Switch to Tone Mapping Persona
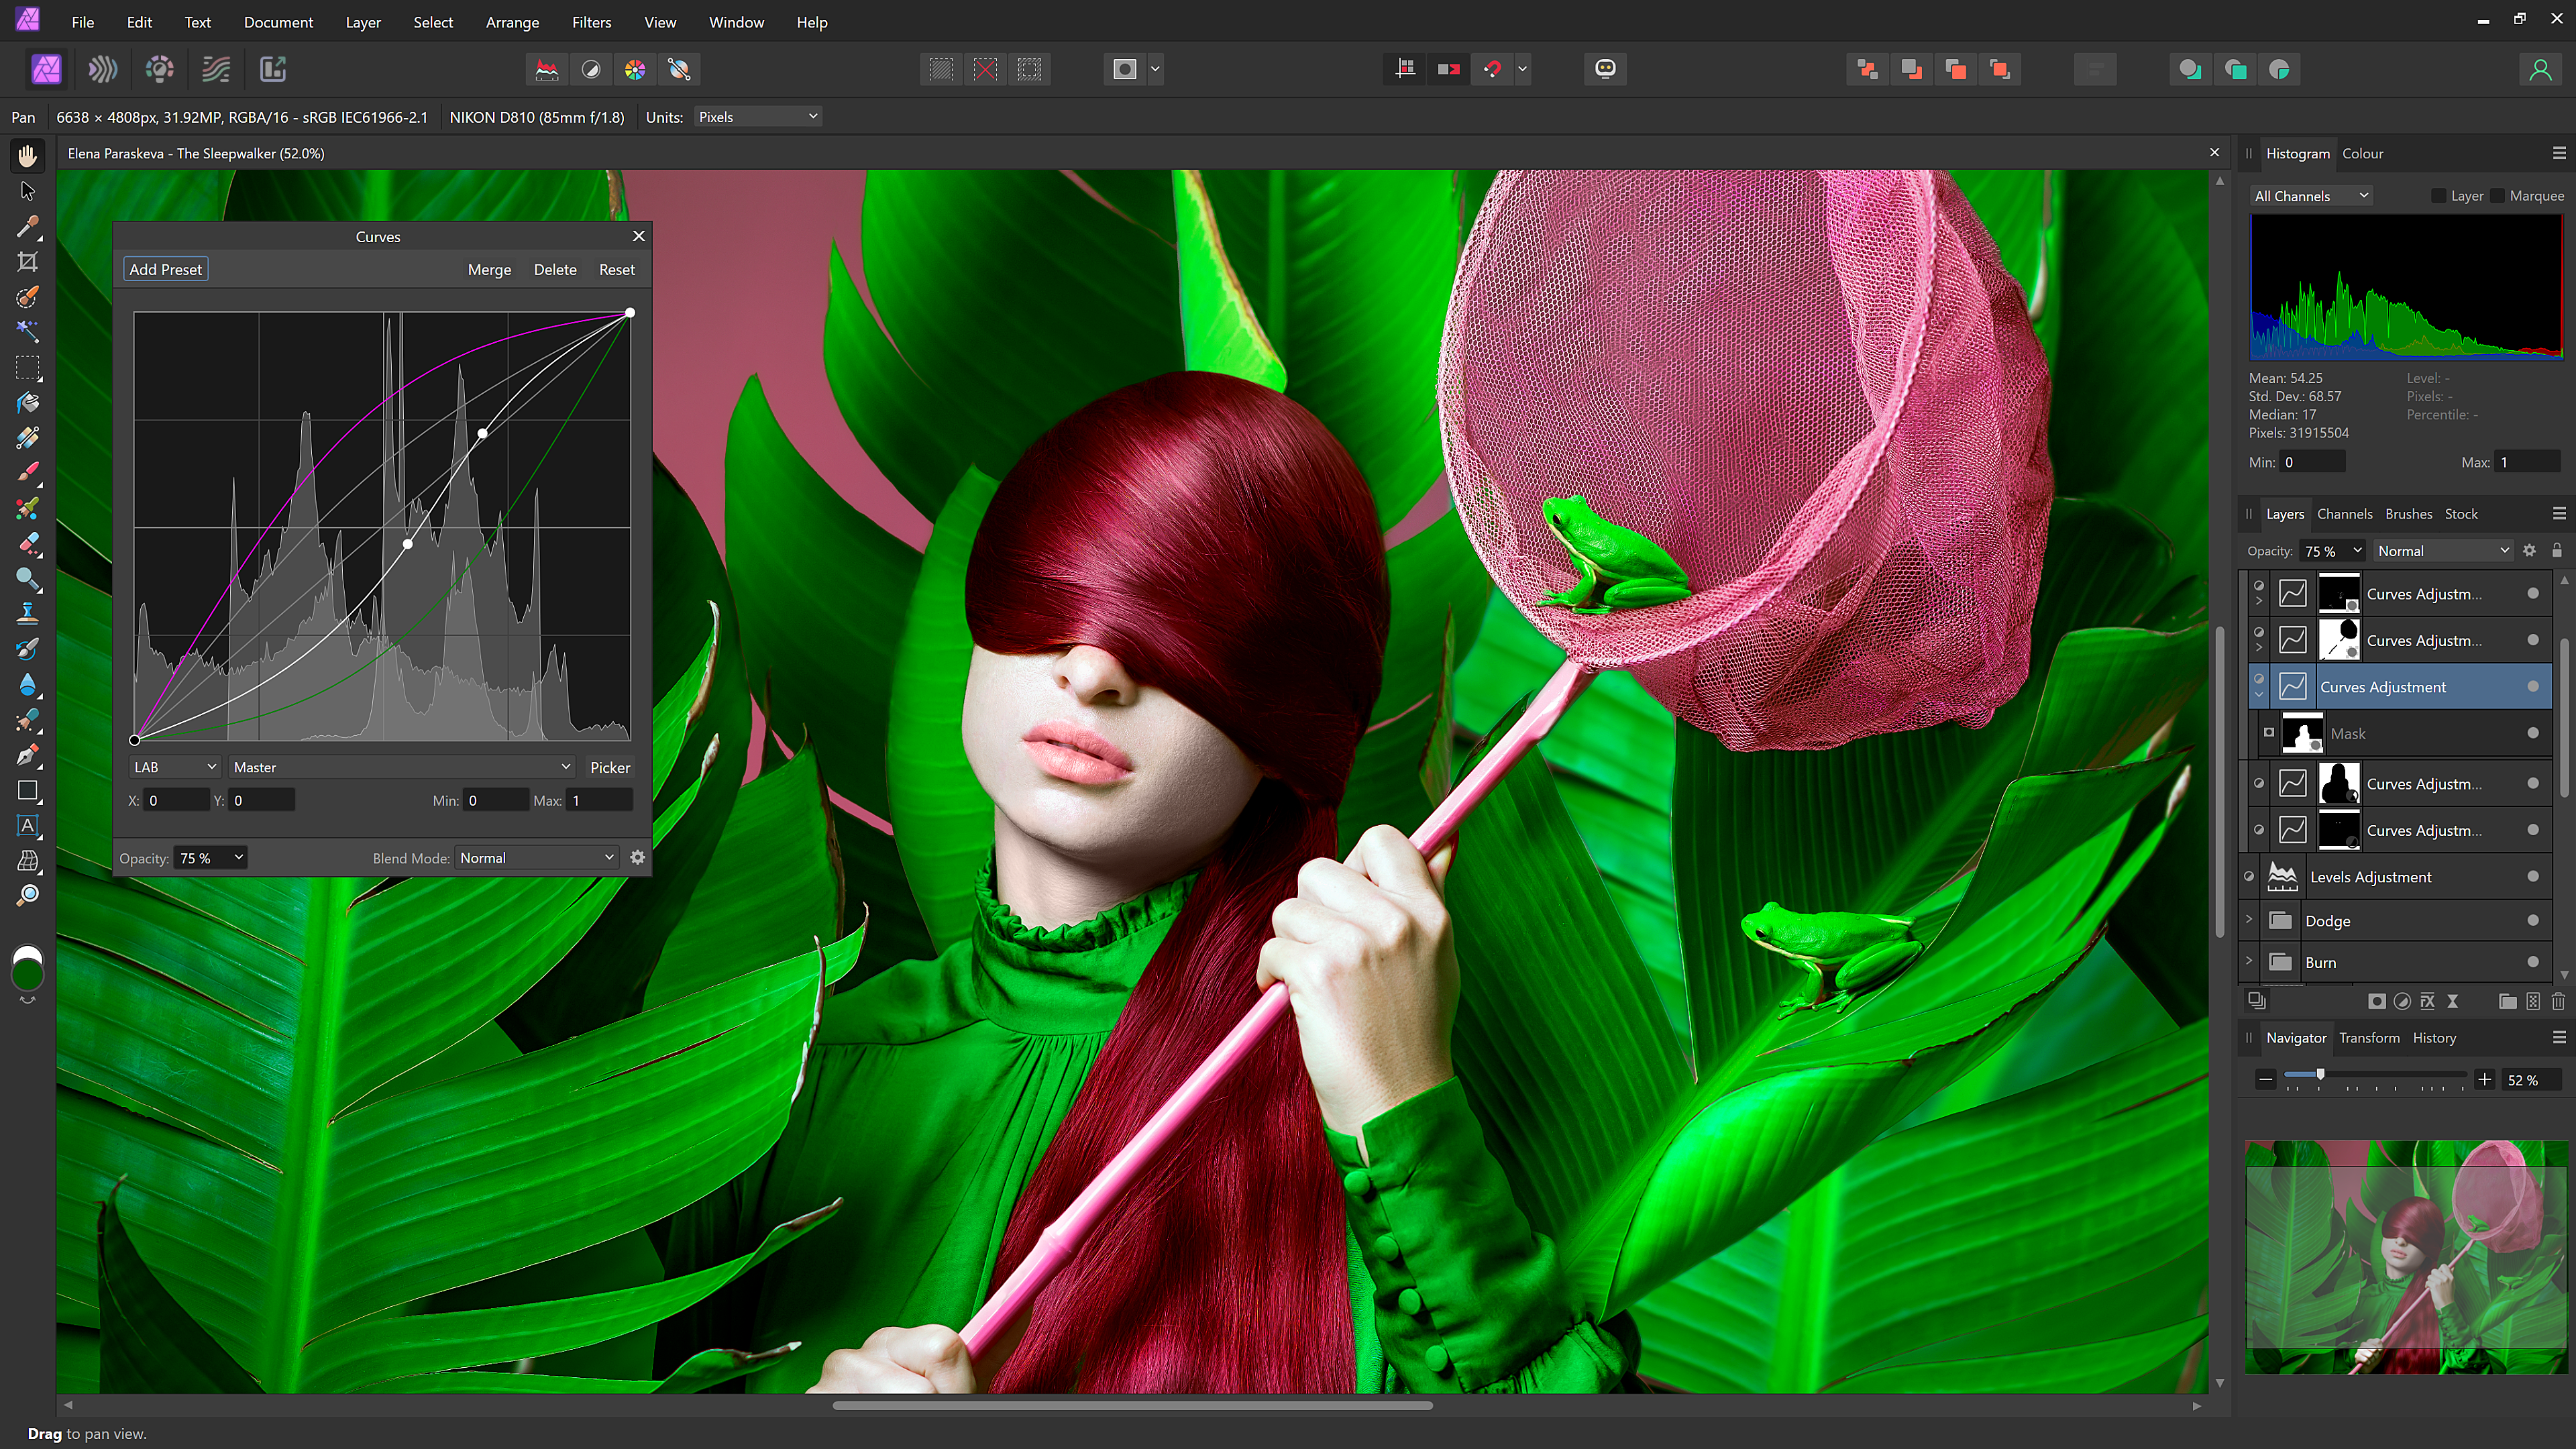2576x1449 pixels. [x=216, y=69]
